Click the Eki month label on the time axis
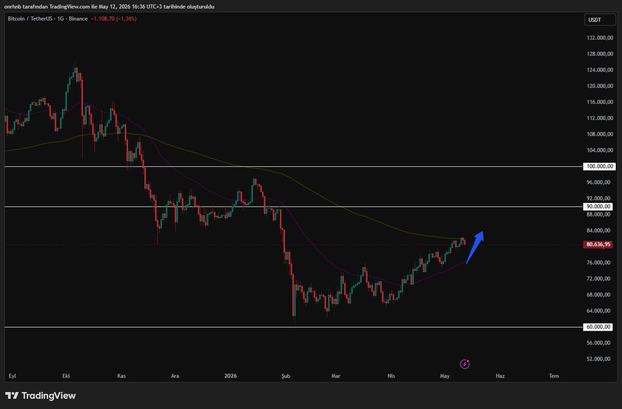Image resolution: width=622 pixels, height=409 pixels. pos(66,376)
